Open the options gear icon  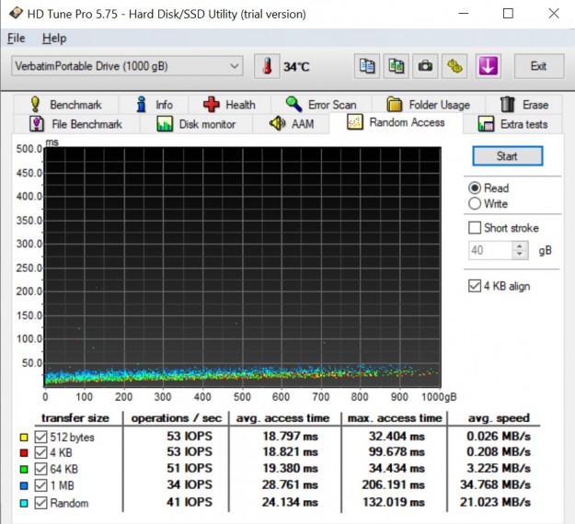[x=454, y=66]
